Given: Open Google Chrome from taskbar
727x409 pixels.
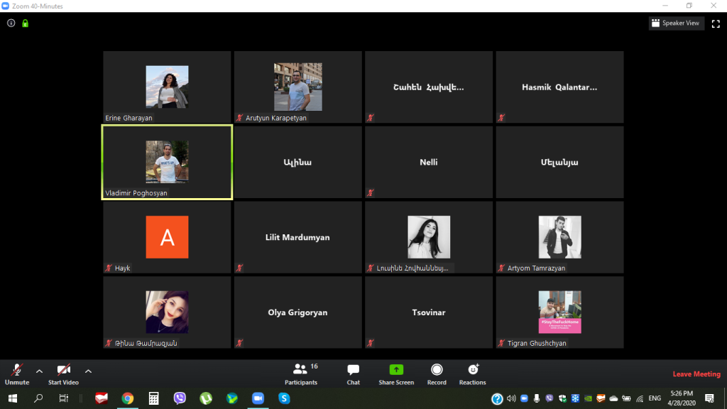Looking at the screenshot, I should (128, 398).
